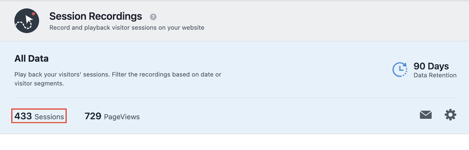Screen dimensions: 469x150
Task: Click the 'Play back your visitors' sessions' description
Action: pos(118,74)
